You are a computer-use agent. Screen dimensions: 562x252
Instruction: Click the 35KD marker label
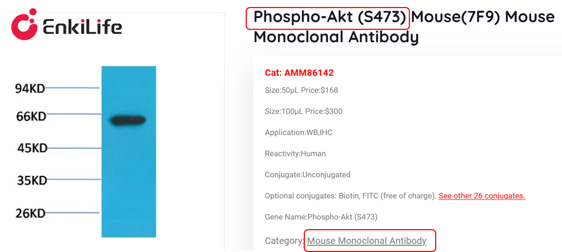32,181
